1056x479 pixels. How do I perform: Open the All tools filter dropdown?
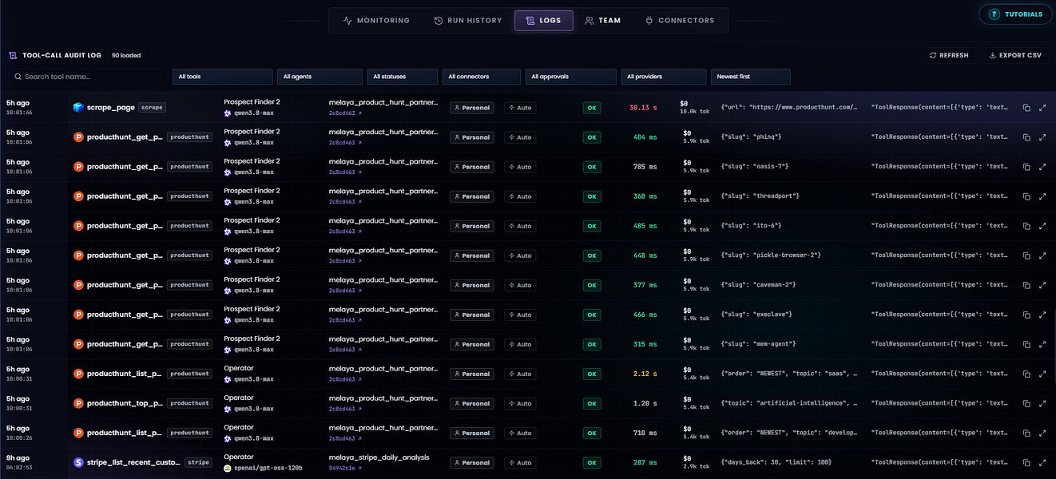click(222, 77)
